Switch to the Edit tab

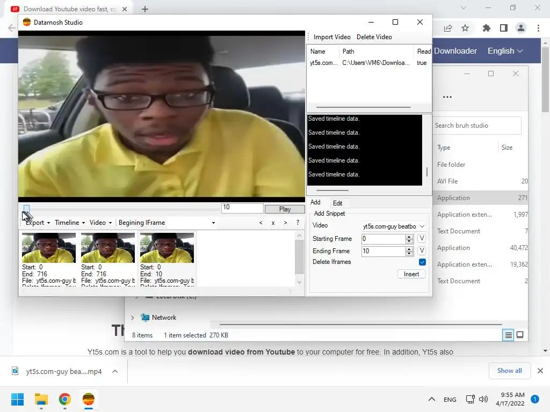[337, 203]
